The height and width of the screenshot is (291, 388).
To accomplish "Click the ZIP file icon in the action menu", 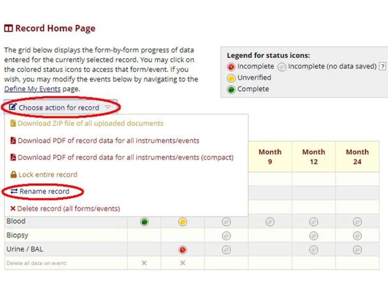I will tap(13, 123).
